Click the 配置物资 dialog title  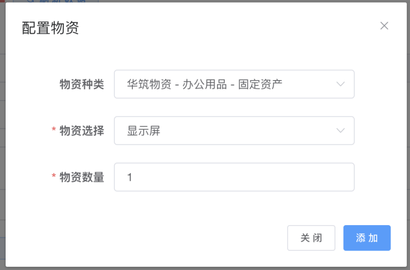click(50, 28)
